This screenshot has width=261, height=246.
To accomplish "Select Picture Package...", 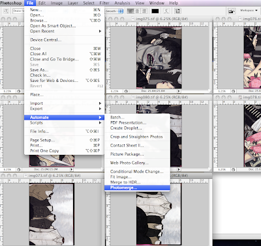I will (x=137, y=154).
